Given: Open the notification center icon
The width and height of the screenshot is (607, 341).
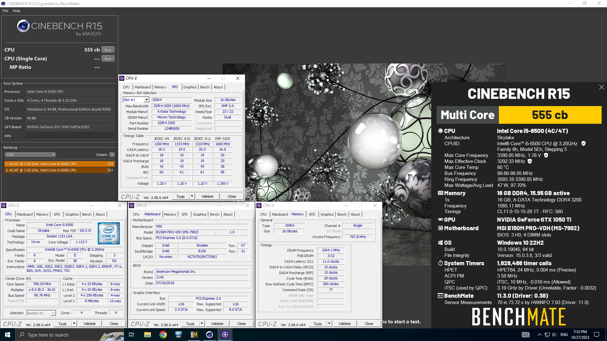Looking at the screenshot, I should coord(597,335).
